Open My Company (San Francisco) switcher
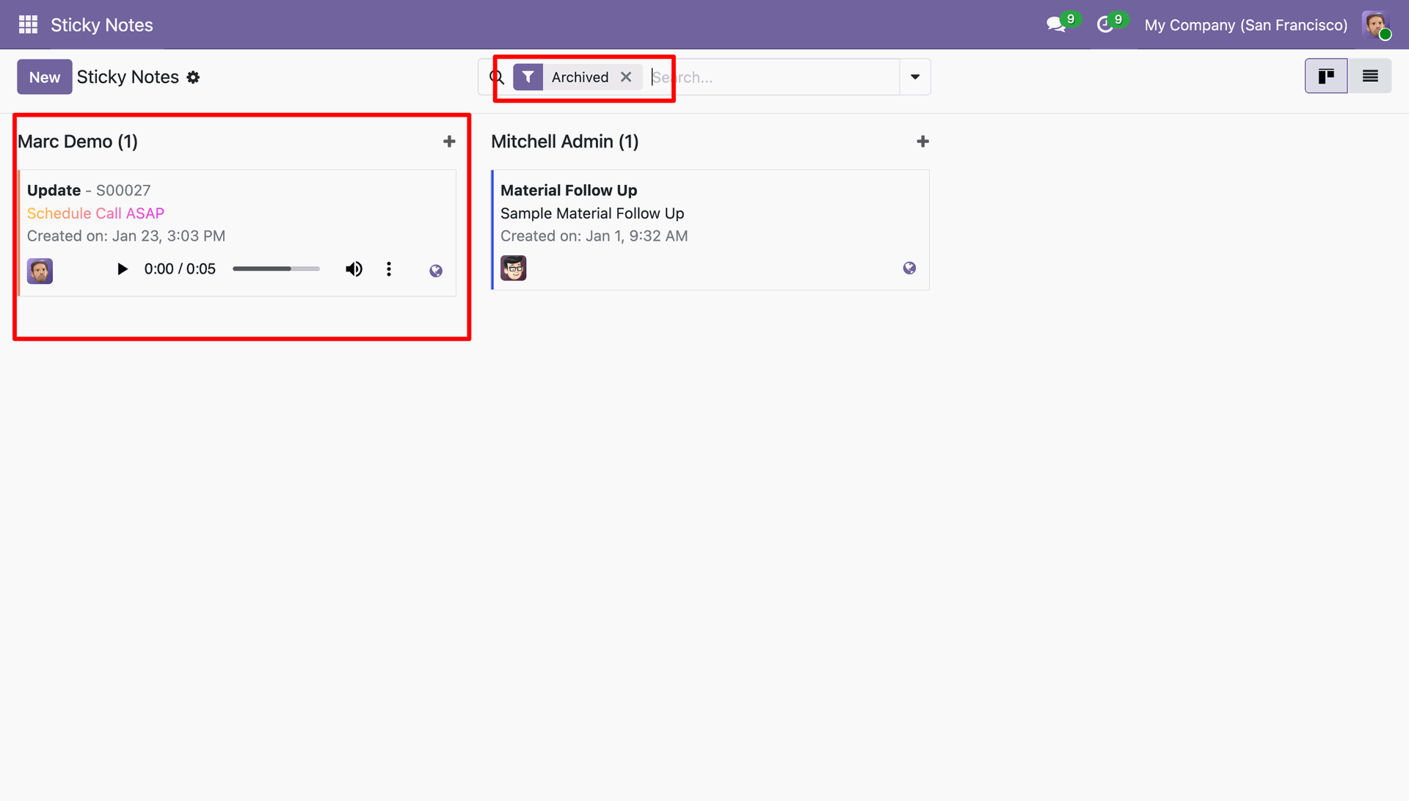The image size is (1409, 801). click(x=1245, y=25)
